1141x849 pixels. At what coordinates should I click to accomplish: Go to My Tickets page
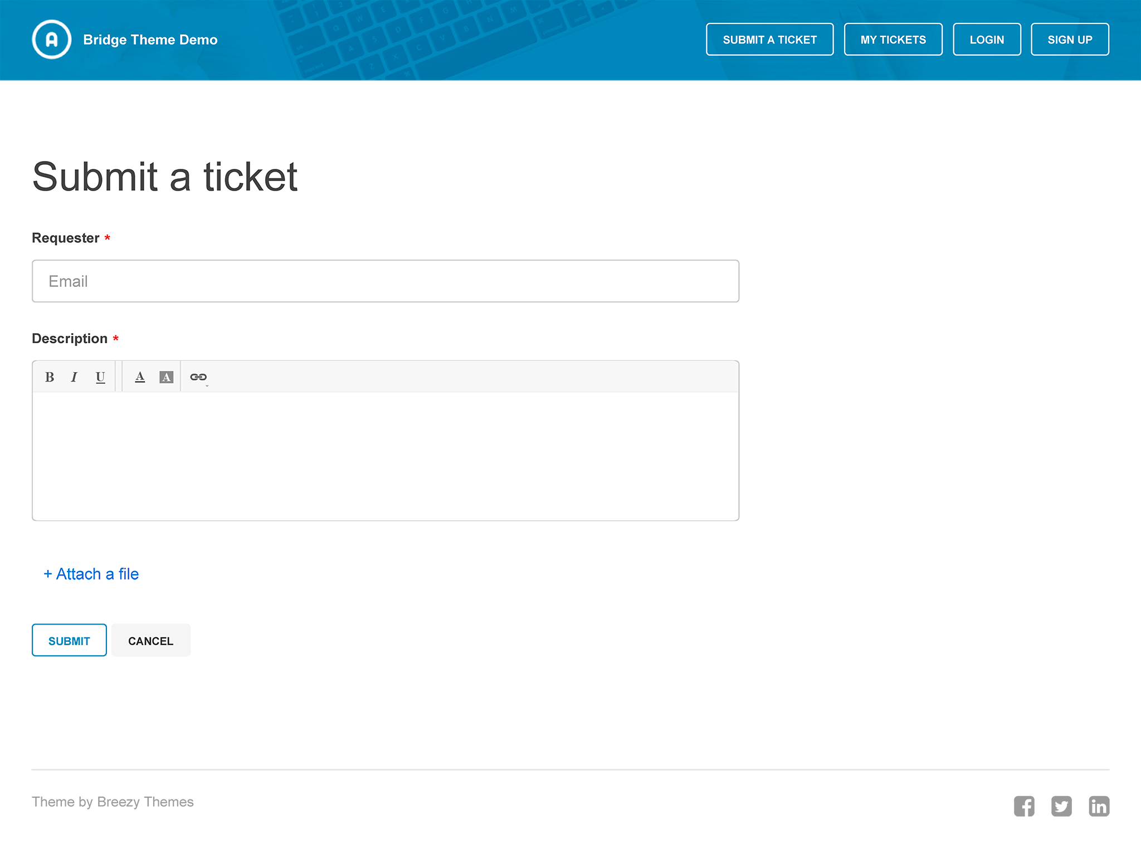point(893,40)
